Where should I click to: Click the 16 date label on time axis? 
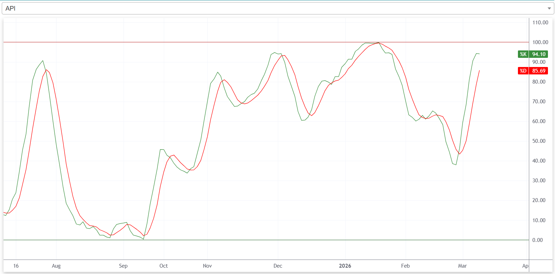pyautogui.click(x=16, y=266)
